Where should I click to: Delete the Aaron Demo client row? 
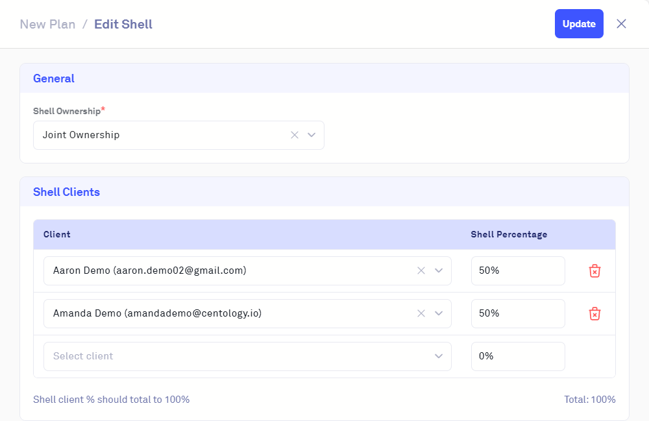tap(594, 271)
